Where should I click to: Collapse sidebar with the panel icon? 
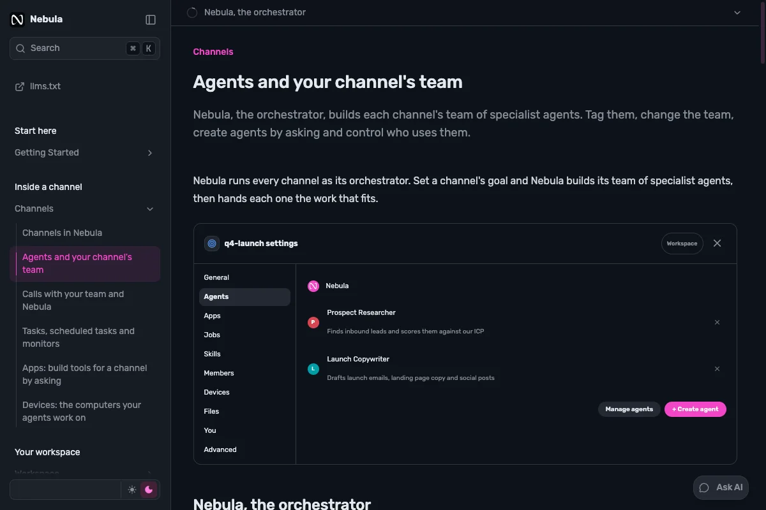151,20
